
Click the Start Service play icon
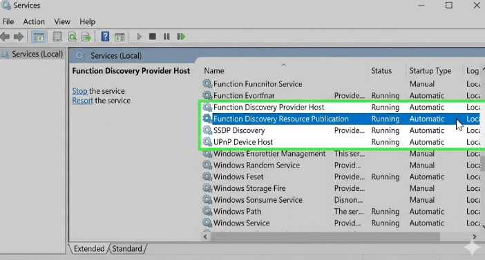tap(139, 37)
